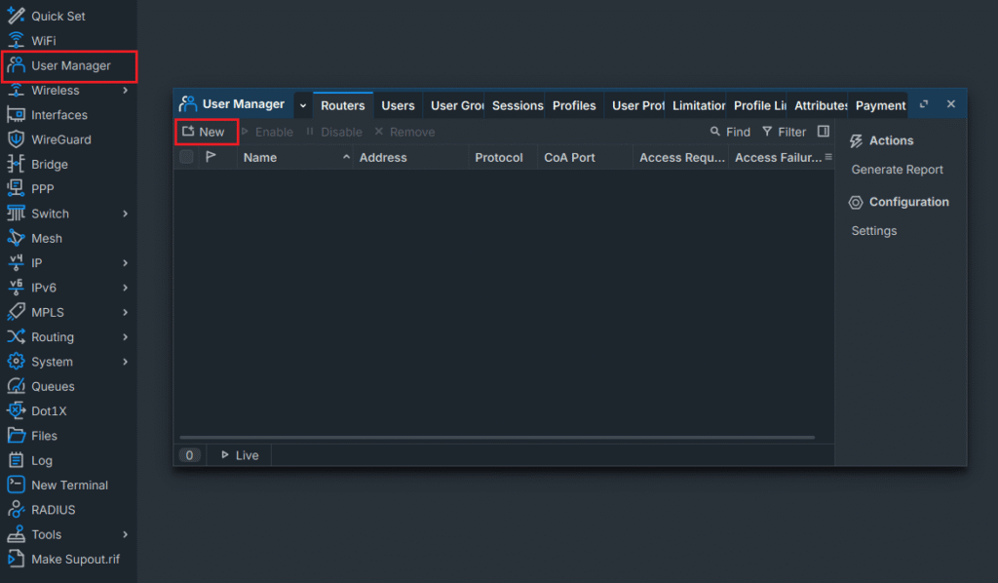Viewport: 998px width, 583px height.
Task: Sort by the Protocol column header
Action: click(503, 157)
